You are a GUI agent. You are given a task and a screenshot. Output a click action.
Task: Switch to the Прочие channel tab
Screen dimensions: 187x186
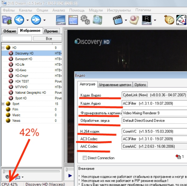pyautogui.click(x=51, y=31)
